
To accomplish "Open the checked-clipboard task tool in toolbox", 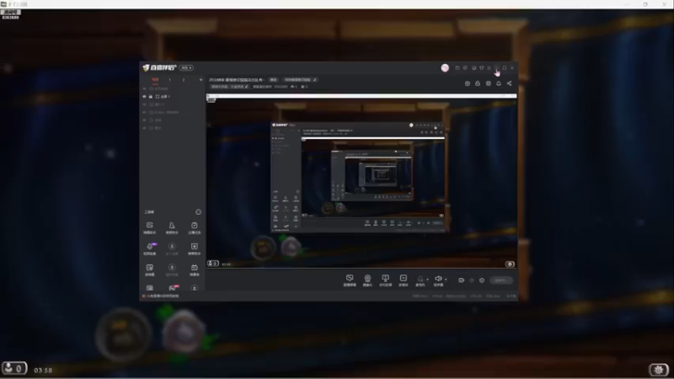I will [195, 227].
